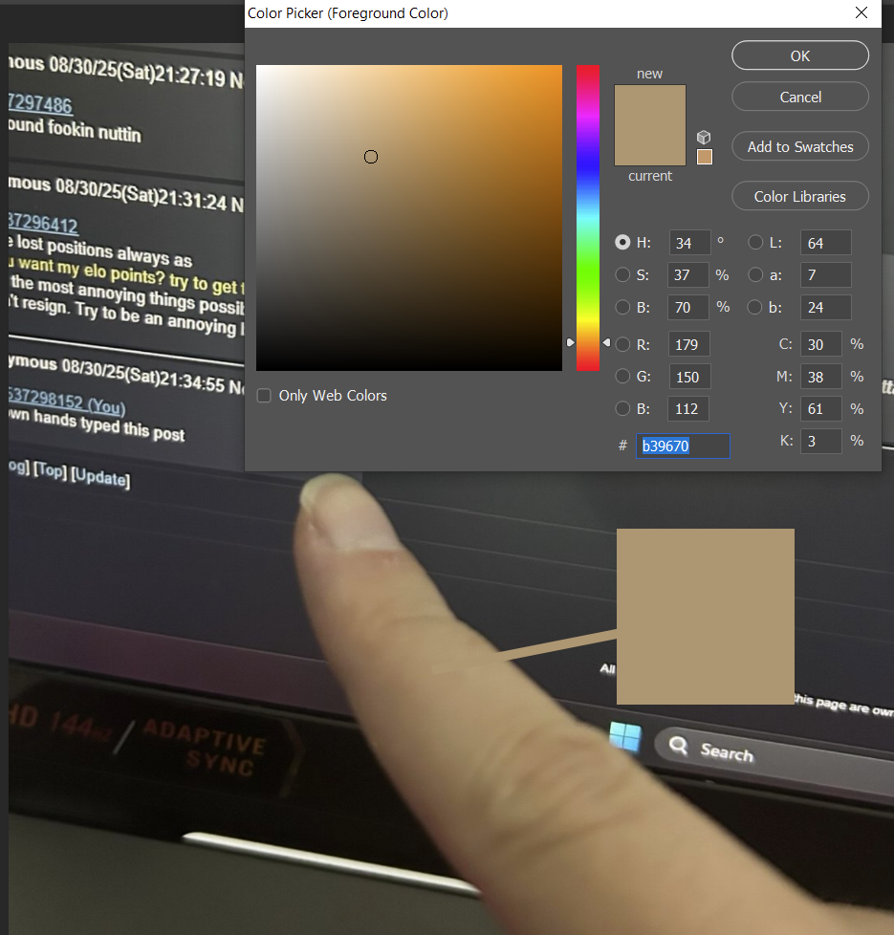Image resolution: width=894 pixels, height=935 pixels.
Task: Click the post link 87296412 in photo
Action: (43, 224)
